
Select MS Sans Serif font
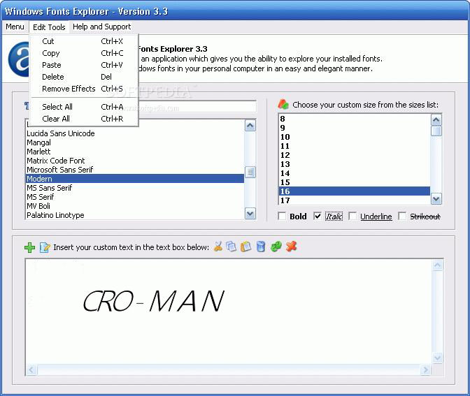click(x=135, y=188)
